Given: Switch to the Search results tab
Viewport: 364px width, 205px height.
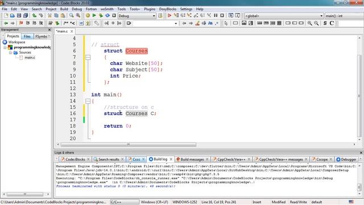Looking at the screenshot, I should coord(109,159).
